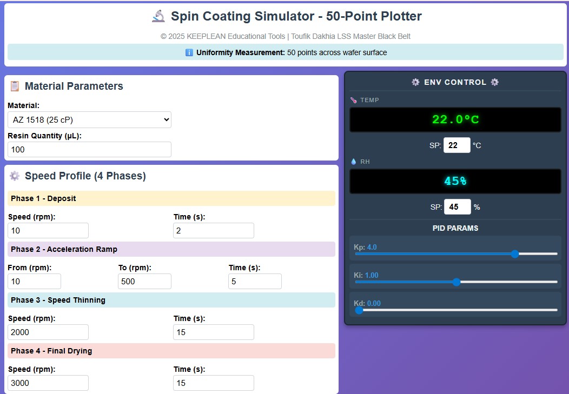Click the Phase 2 To rpm input
569x394 pixels.
[144, 281]
